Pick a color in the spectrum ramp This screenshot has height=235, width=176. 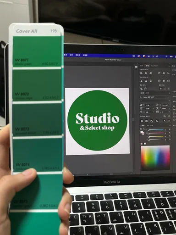click(155, 158)
